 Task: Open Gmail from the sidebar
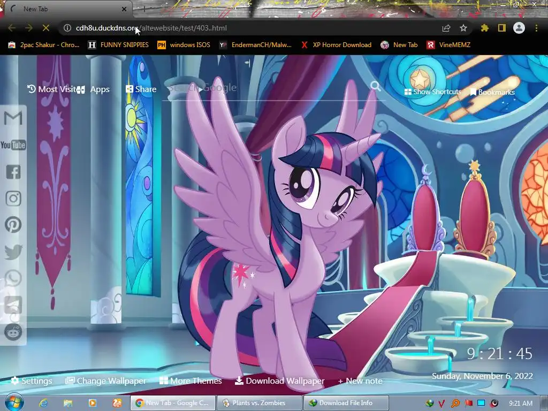[13, 118]
